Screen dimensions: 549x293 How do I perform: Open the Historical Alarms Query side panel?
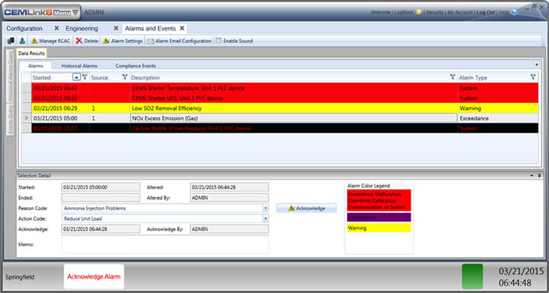tap(11, 76)
